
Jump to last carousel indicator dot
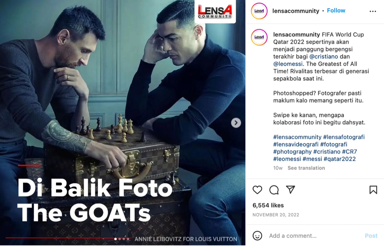128,239
